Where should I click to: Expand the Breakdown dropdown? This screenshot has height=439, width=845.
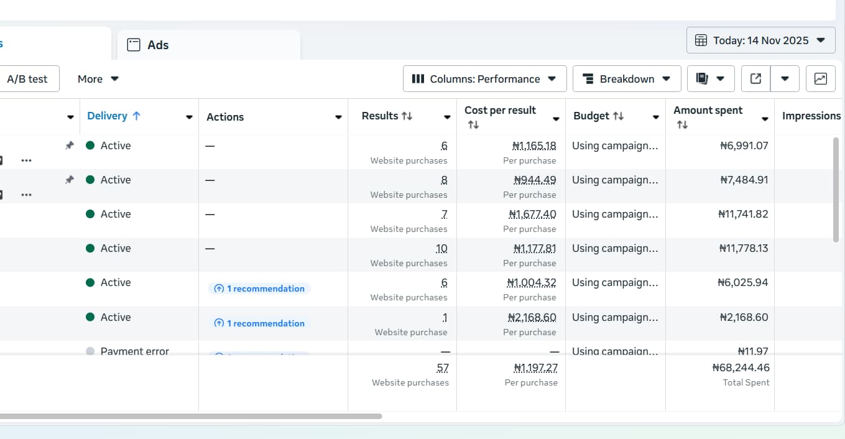626,79
